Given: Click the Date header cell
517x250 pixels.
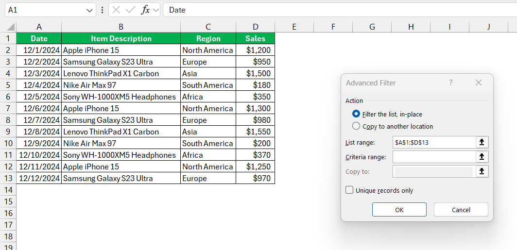Looking at the screenshot, I should 39,38.
